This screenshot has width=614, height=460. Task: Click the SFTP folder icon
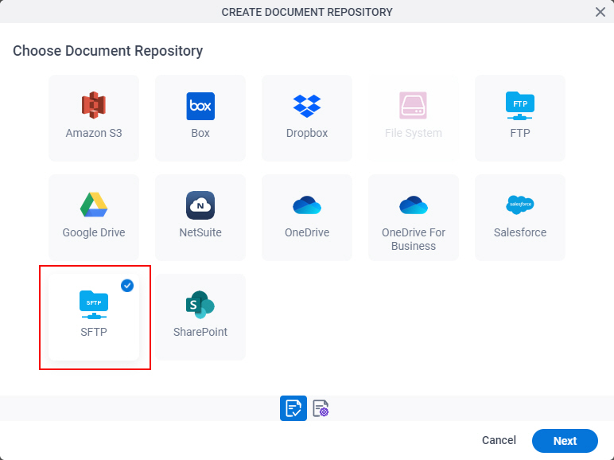pos(94,305)
